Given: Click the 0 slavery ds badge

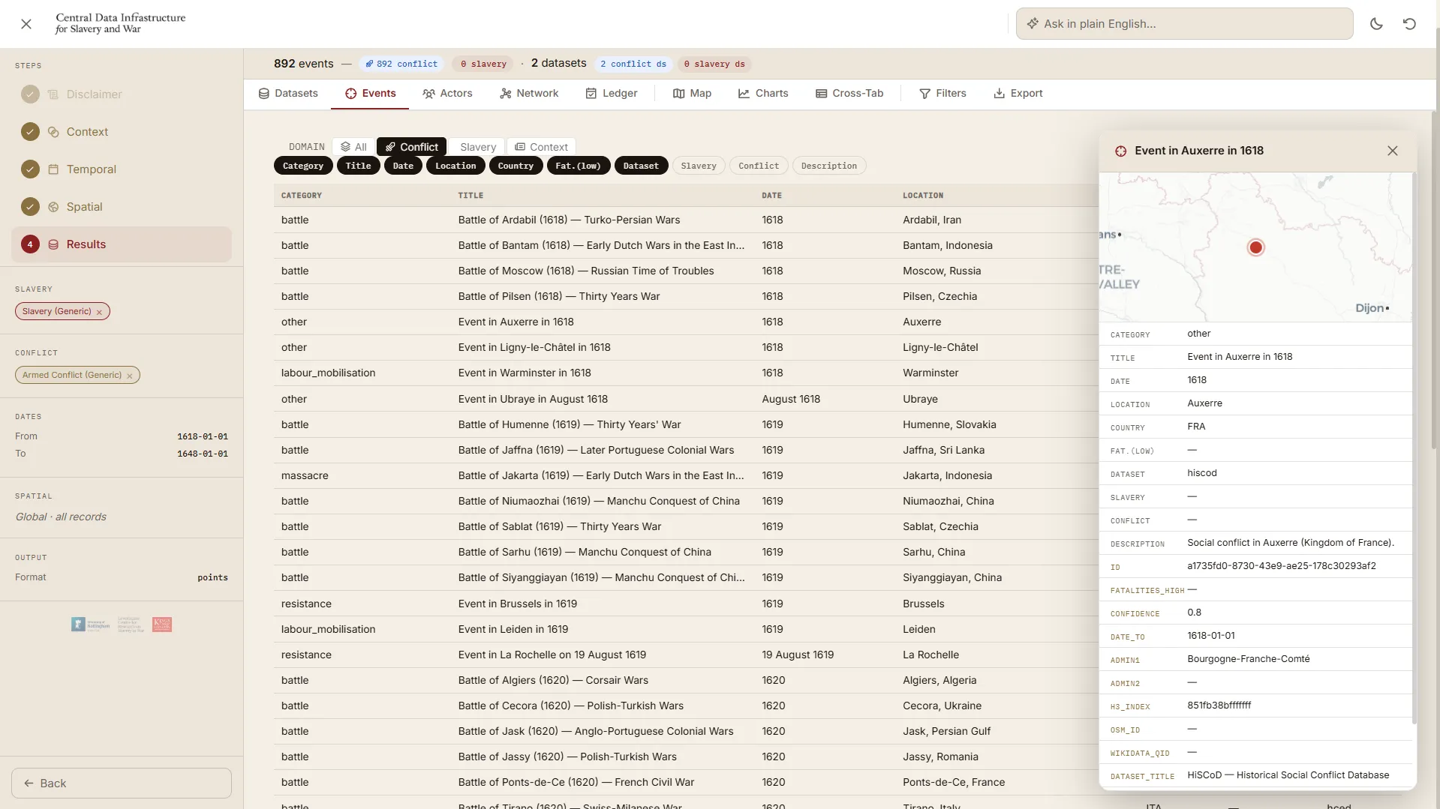Looking at the screenshot, I should click(715, 64).
